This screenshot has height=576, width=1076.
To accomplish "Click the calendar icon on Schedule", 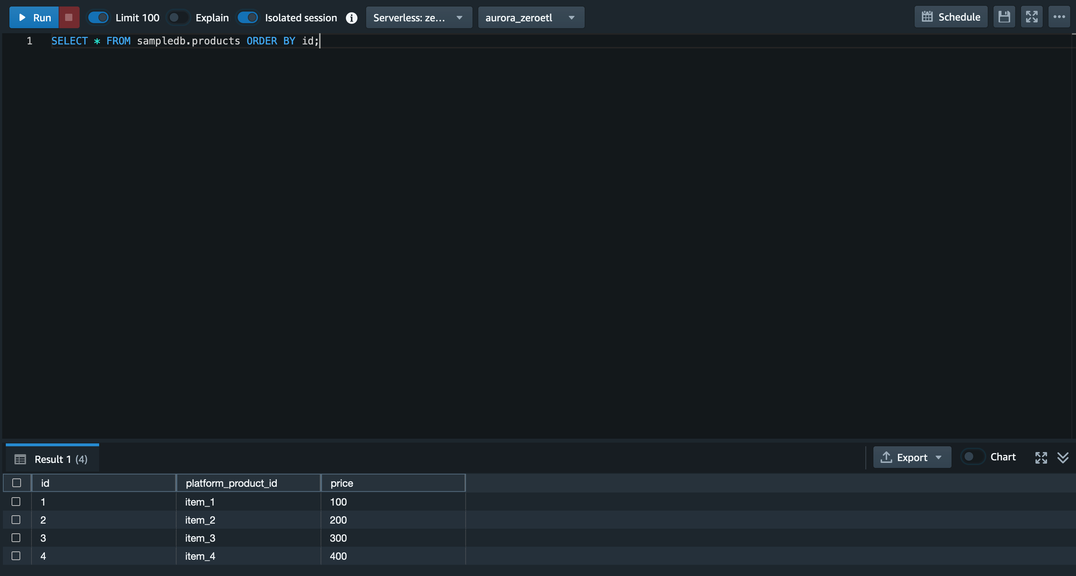I will click(927, 17).
